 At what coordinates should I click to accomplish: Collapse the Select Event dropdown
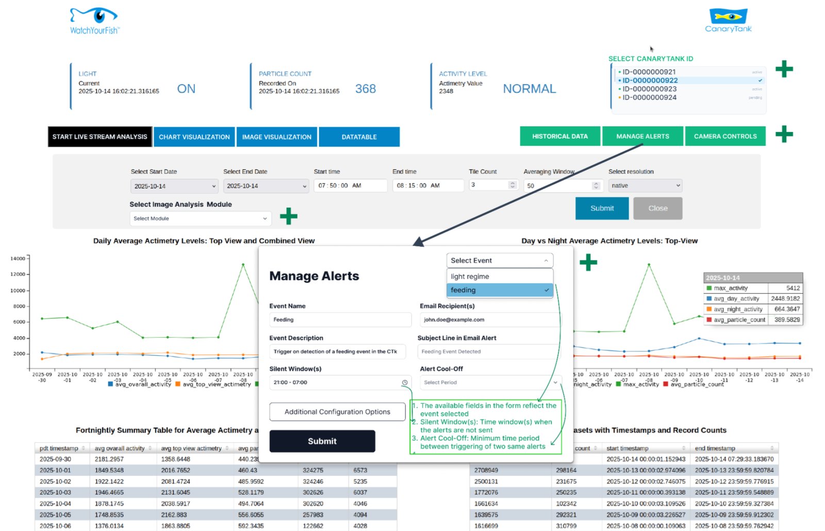500,261
